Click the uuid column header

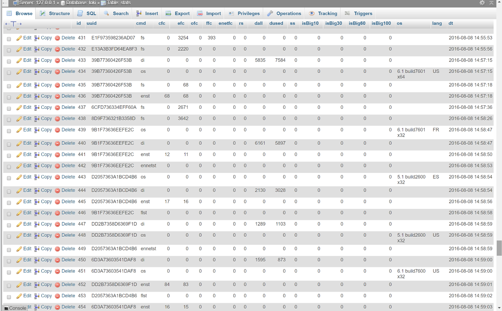(x=91, y=24)
